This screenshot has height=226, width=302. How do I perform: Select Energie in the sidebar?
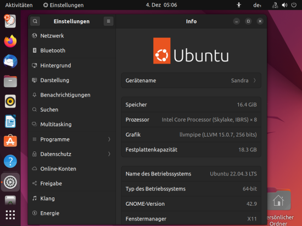pos(71,213)
